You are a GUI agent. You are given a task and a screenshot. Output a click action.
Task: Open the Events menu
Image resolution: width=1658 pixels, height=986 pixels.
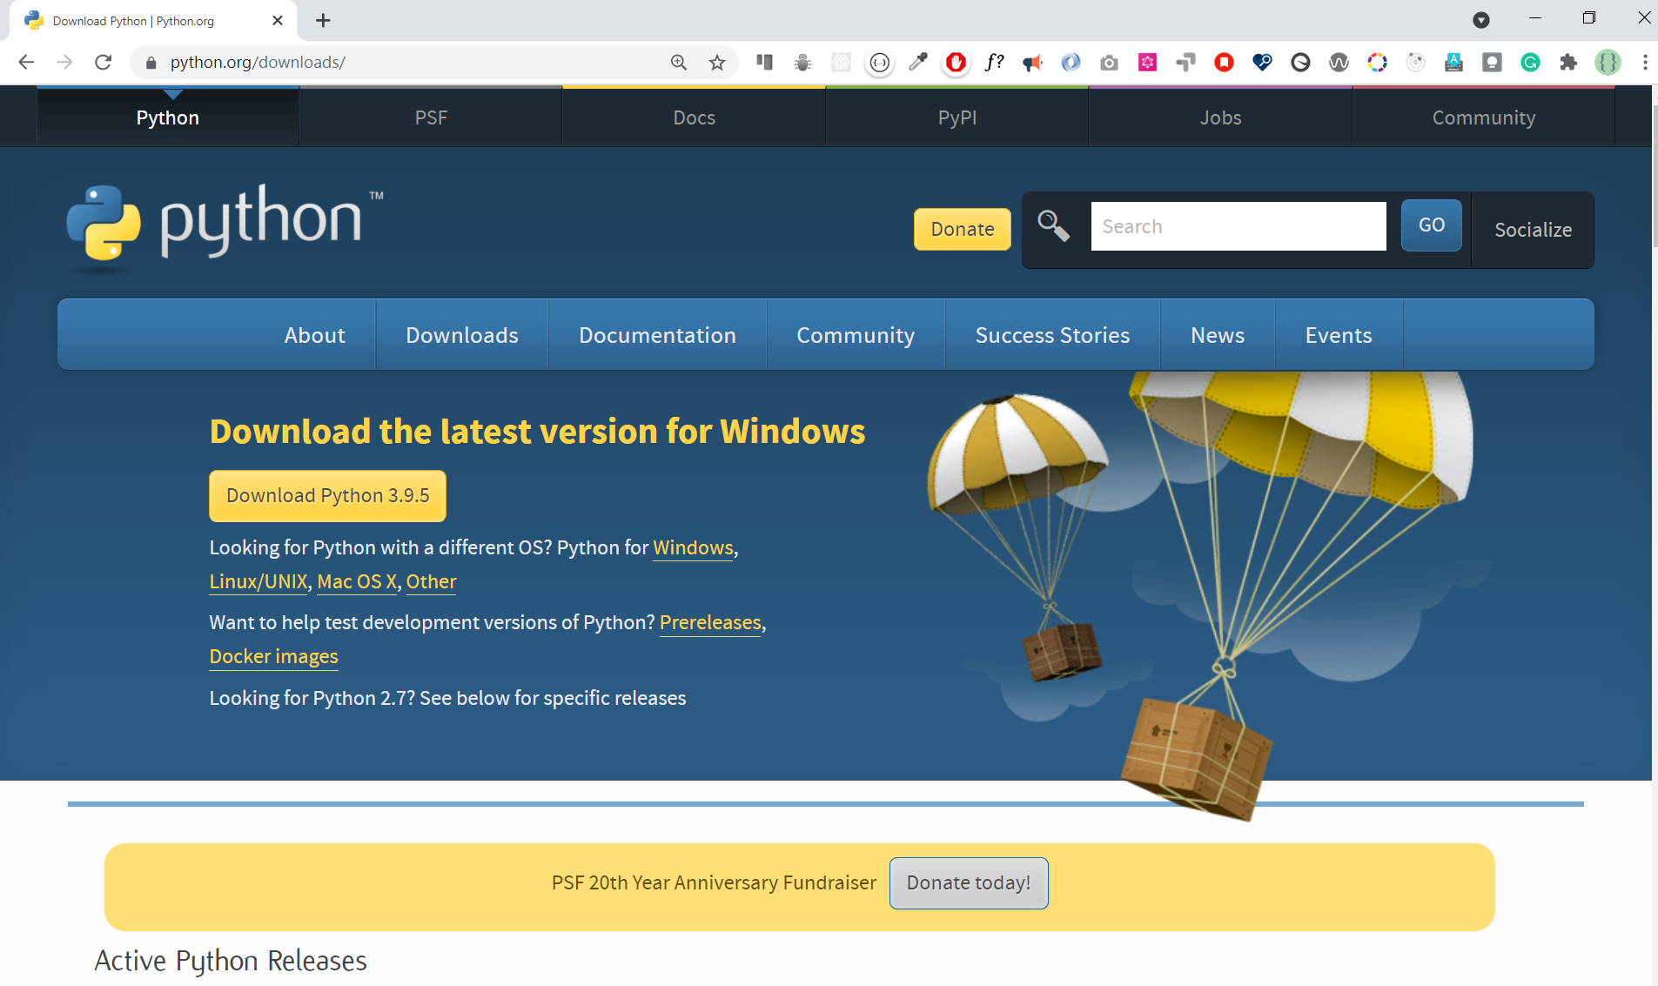pos(1339,335)
